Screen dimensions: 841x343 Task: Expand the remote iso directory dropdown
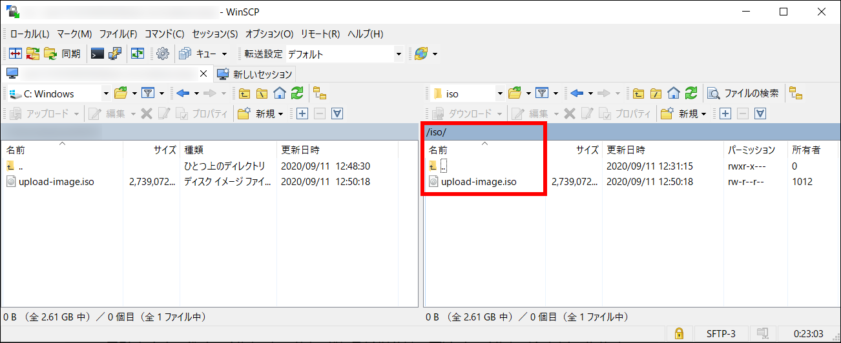coord(500,93)
